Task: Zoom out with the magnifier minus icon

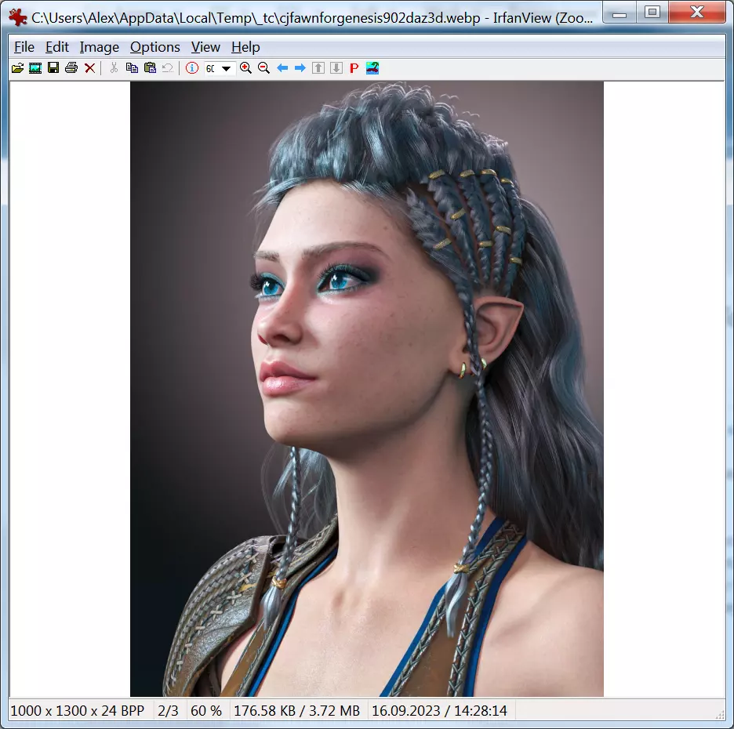Action: (263, 68)
